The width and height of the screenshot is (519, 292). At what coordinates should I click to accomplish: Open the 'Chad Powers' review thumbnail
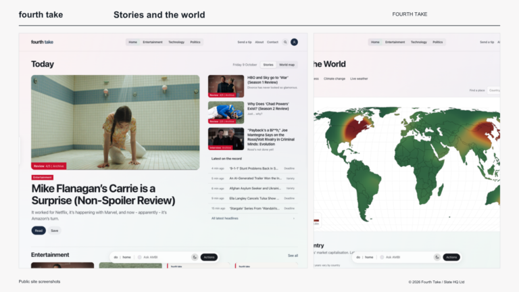tap(226, 113)
